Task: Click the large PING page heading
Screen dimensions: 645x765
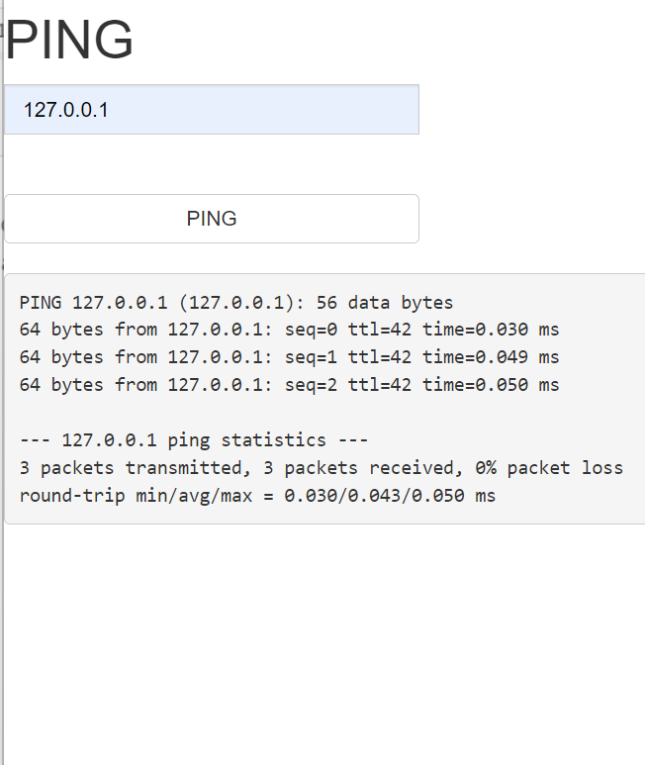Action: (70, 42)
